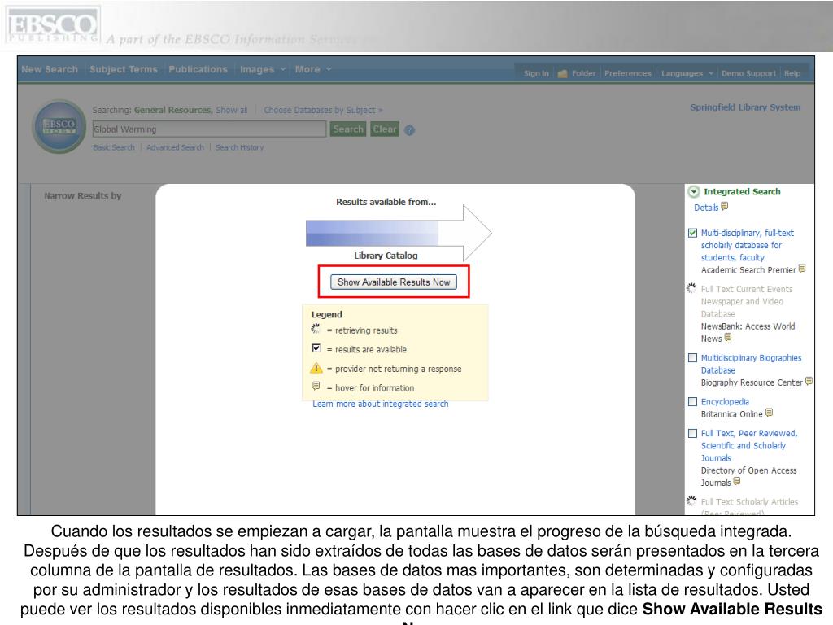
Task: Click the green Clear button
Action: click(x=385, y=129)
